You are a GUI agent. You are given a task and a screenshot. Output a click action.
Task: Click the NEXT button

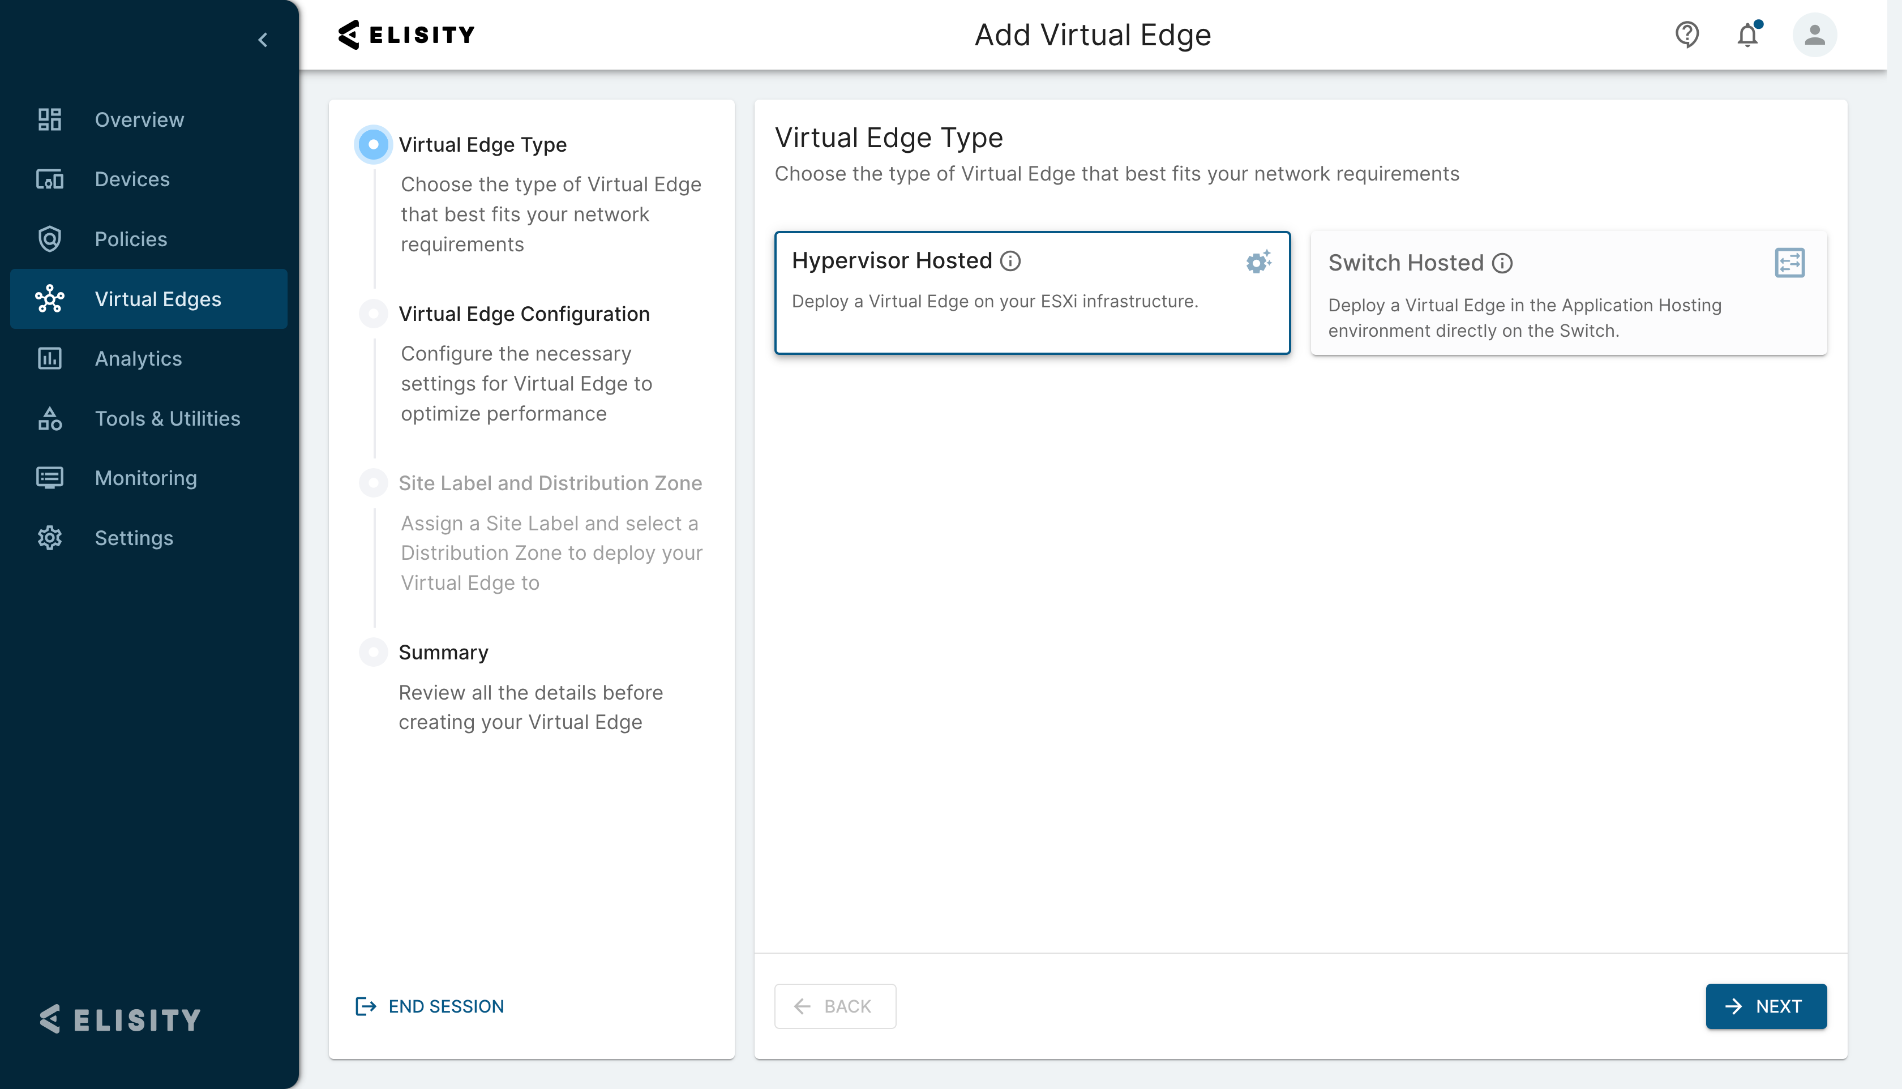1766,1006
